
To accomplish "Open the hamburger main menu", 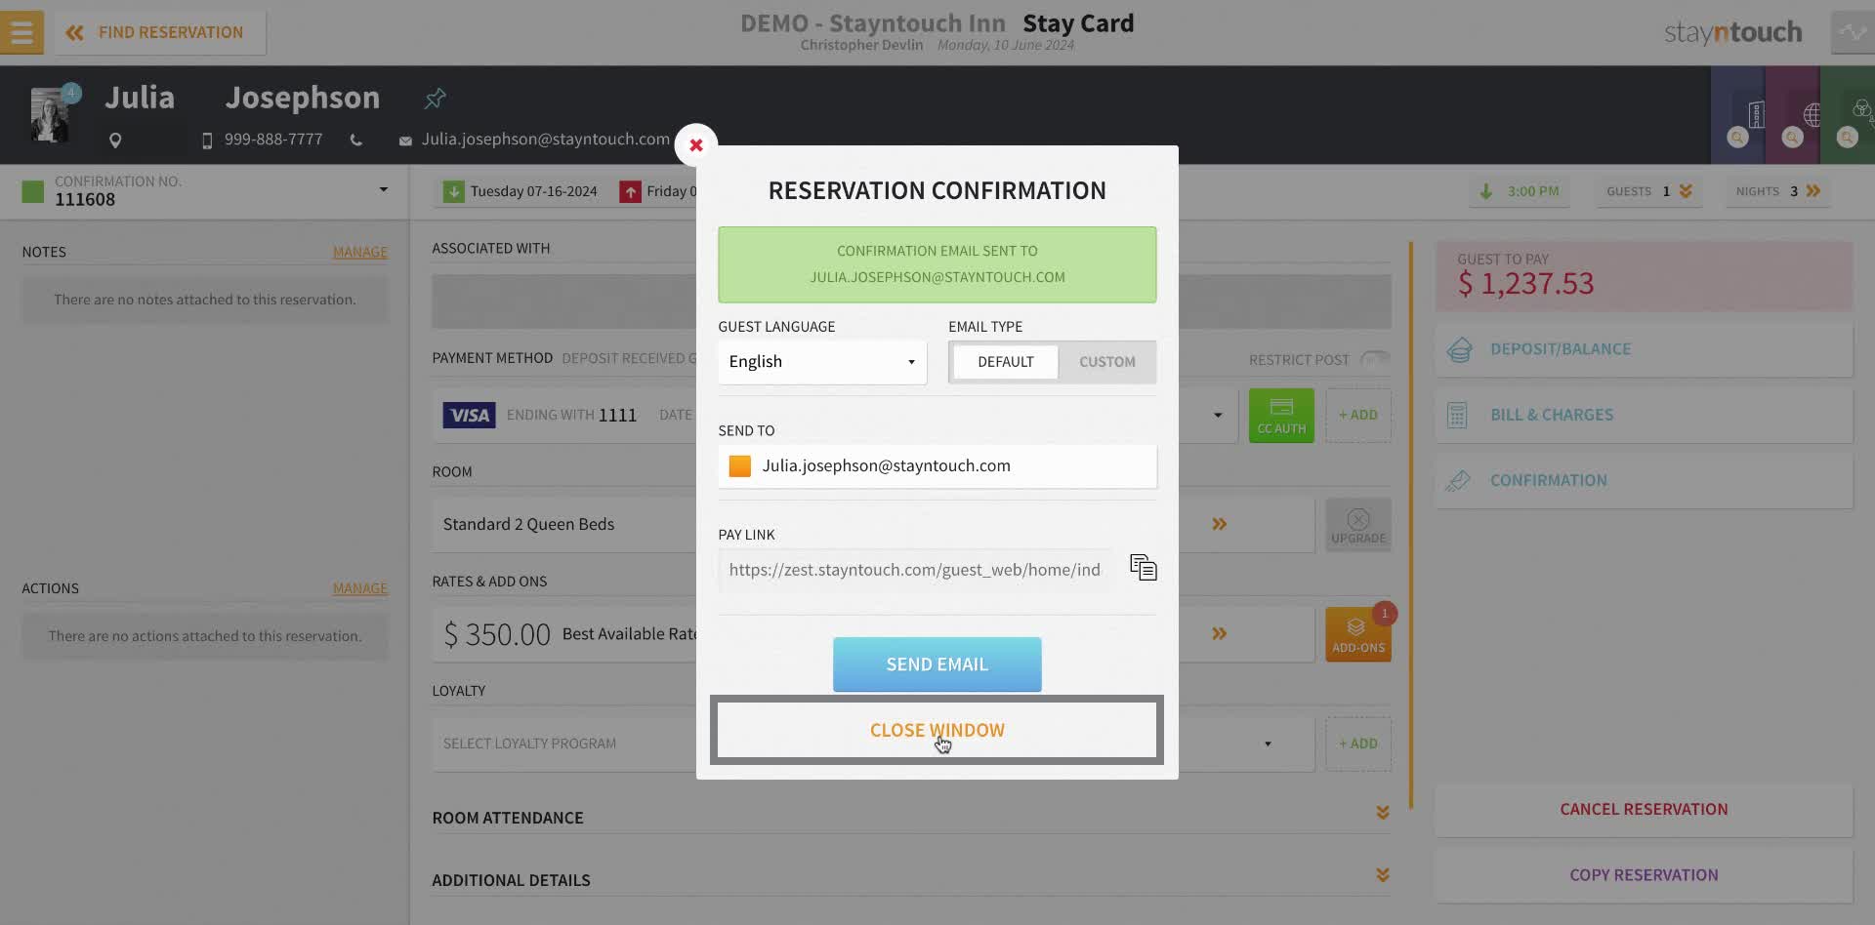I will tap(21, 32).
